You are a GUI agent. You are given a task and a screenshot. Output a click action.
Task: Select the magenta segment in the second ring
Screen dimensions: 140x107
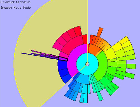[x=74, y=59]
